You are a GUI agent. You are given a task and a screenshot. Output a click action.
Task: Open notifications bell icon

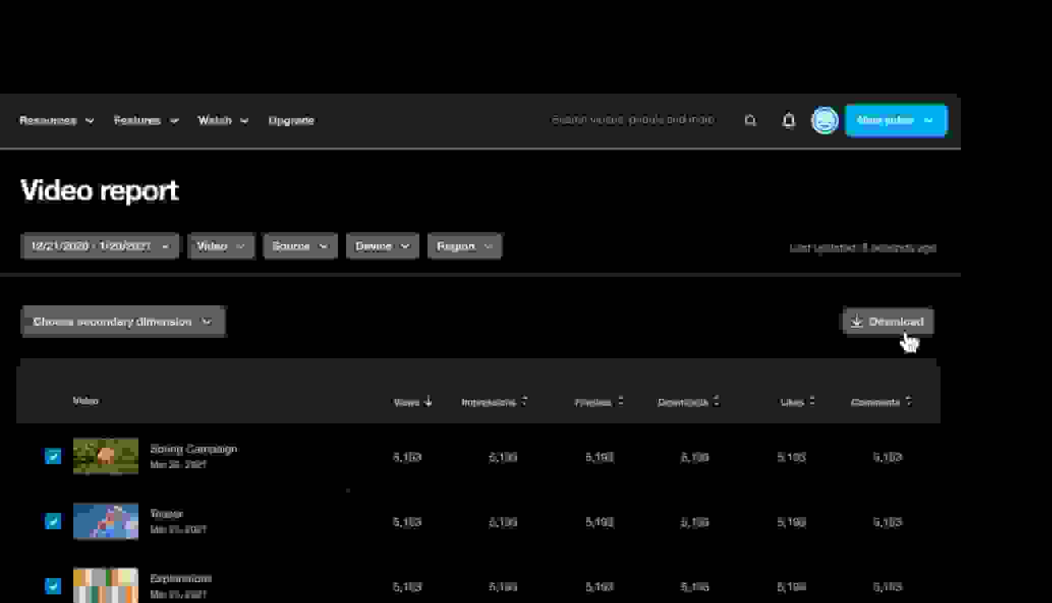tap(788, 121)
